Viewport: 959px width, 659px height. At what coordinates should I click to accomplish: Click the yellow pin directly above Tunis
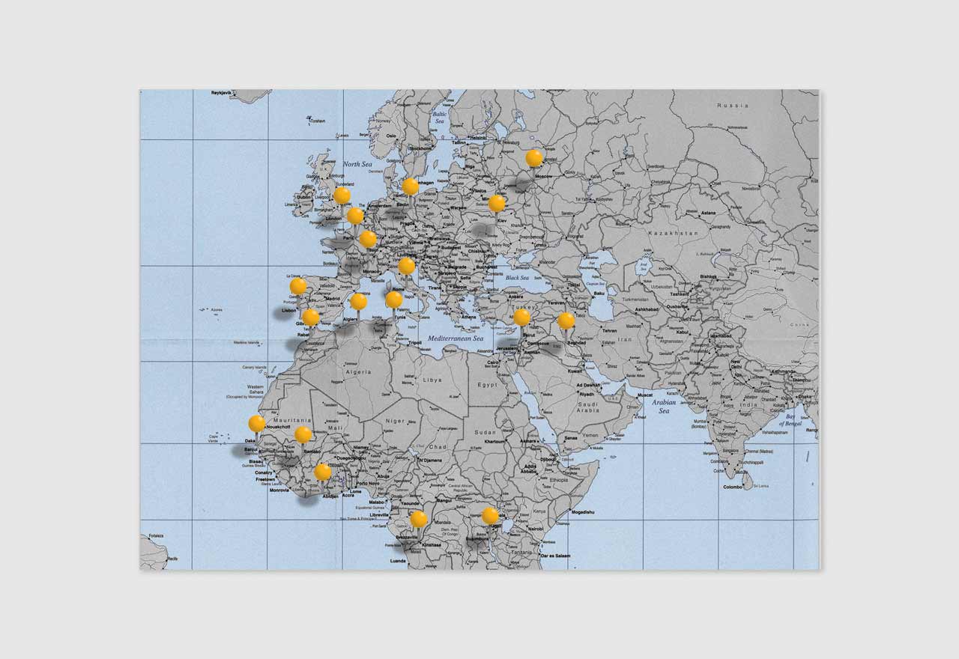tap(394, 300)
